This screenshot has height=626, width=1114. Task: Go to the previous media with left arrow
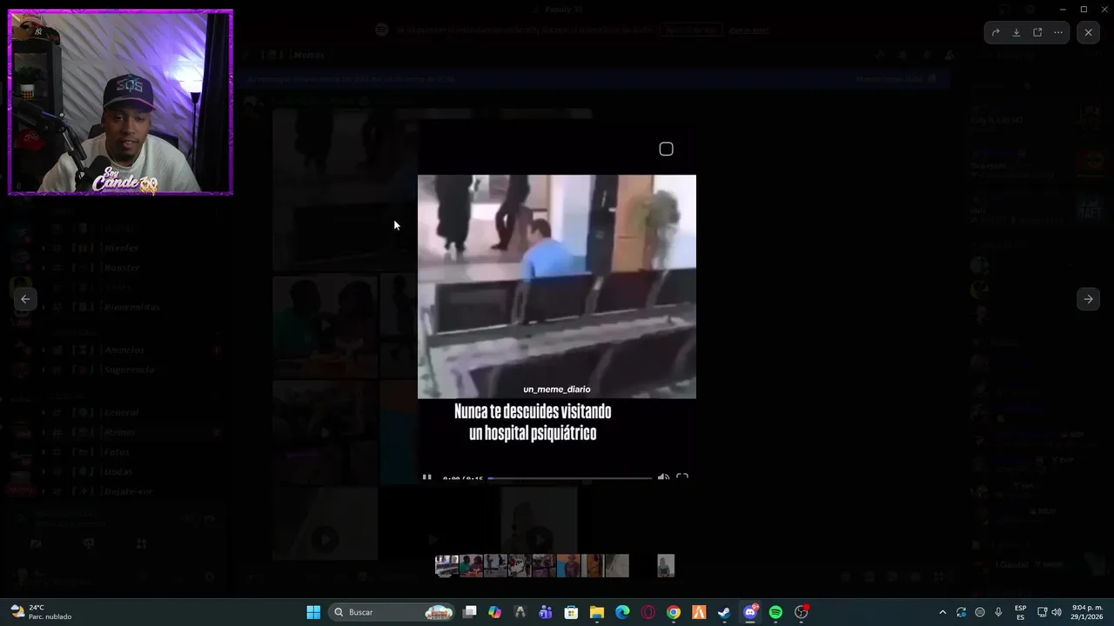tap(25, 299)
